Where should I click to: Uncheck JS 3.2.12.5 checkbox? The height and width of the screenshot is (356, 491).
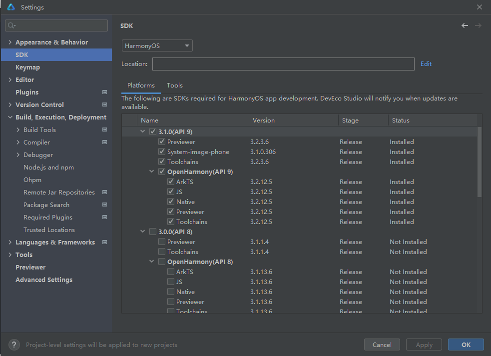(x=171, y=192)
